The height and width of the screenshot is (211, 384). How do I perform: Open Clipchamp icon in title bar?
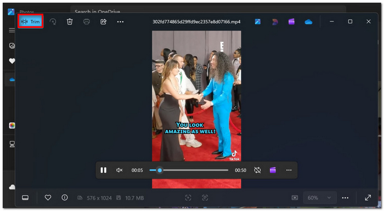[291, 22]
